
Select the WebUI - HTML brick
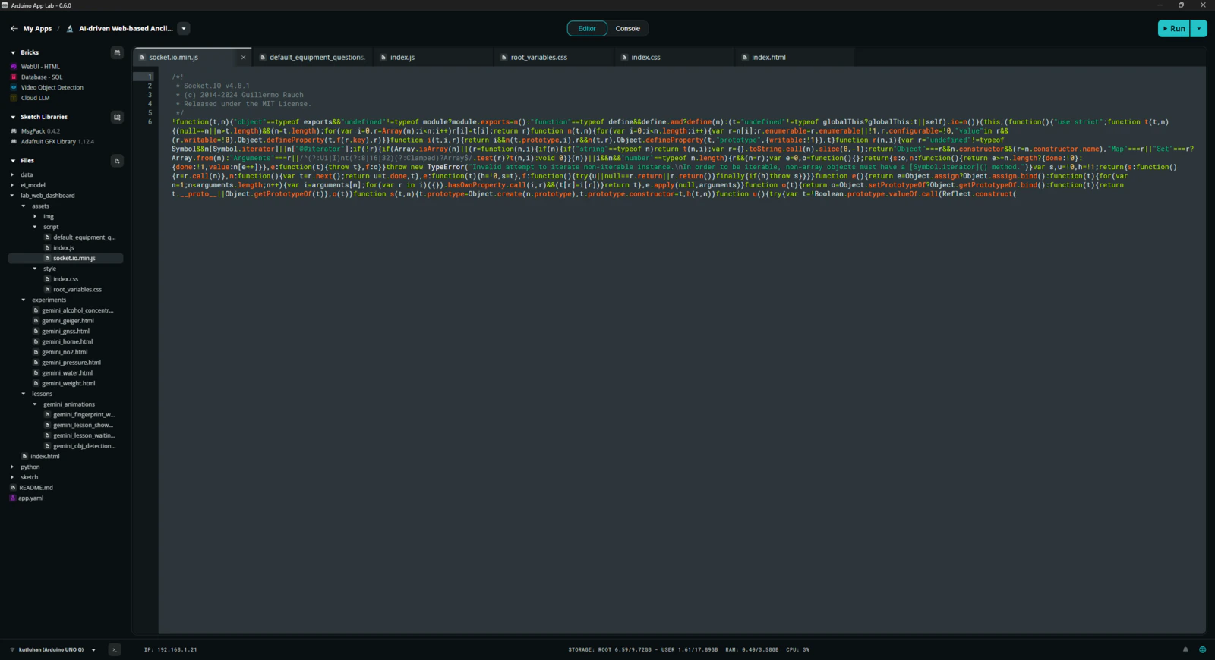pos(40,67)
